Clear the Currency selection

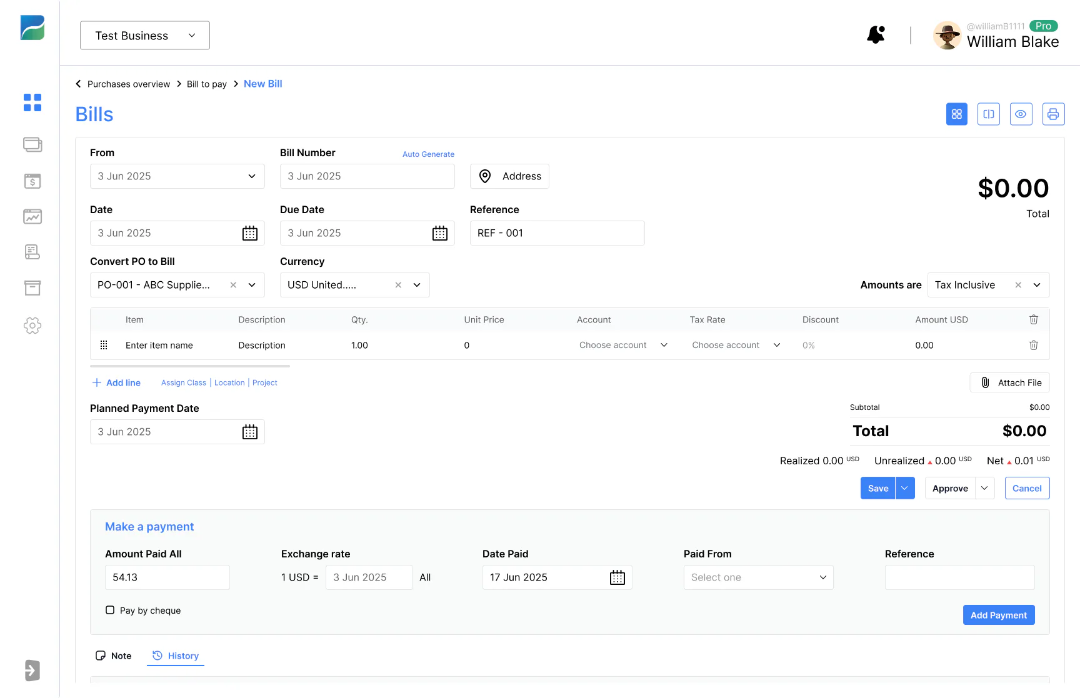tap(398, 285)
